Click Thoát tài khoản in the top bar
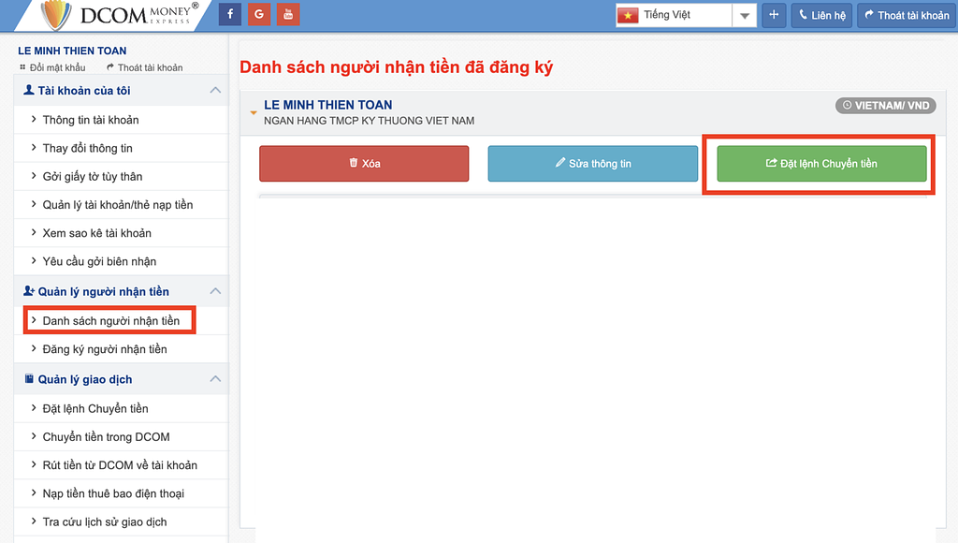 906,14
